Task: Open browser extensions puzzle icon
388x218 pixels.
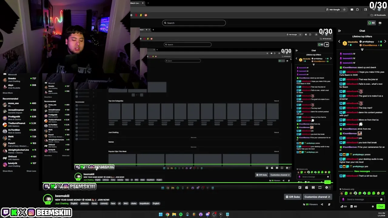Action: [x=357, y=9]
